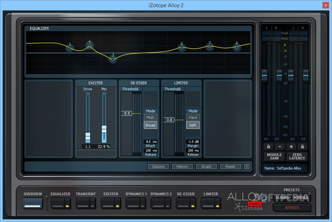Click the Graph button
The height and width of the screenshot is (222, 332).
pyautogui.click(x=207, y=166)
